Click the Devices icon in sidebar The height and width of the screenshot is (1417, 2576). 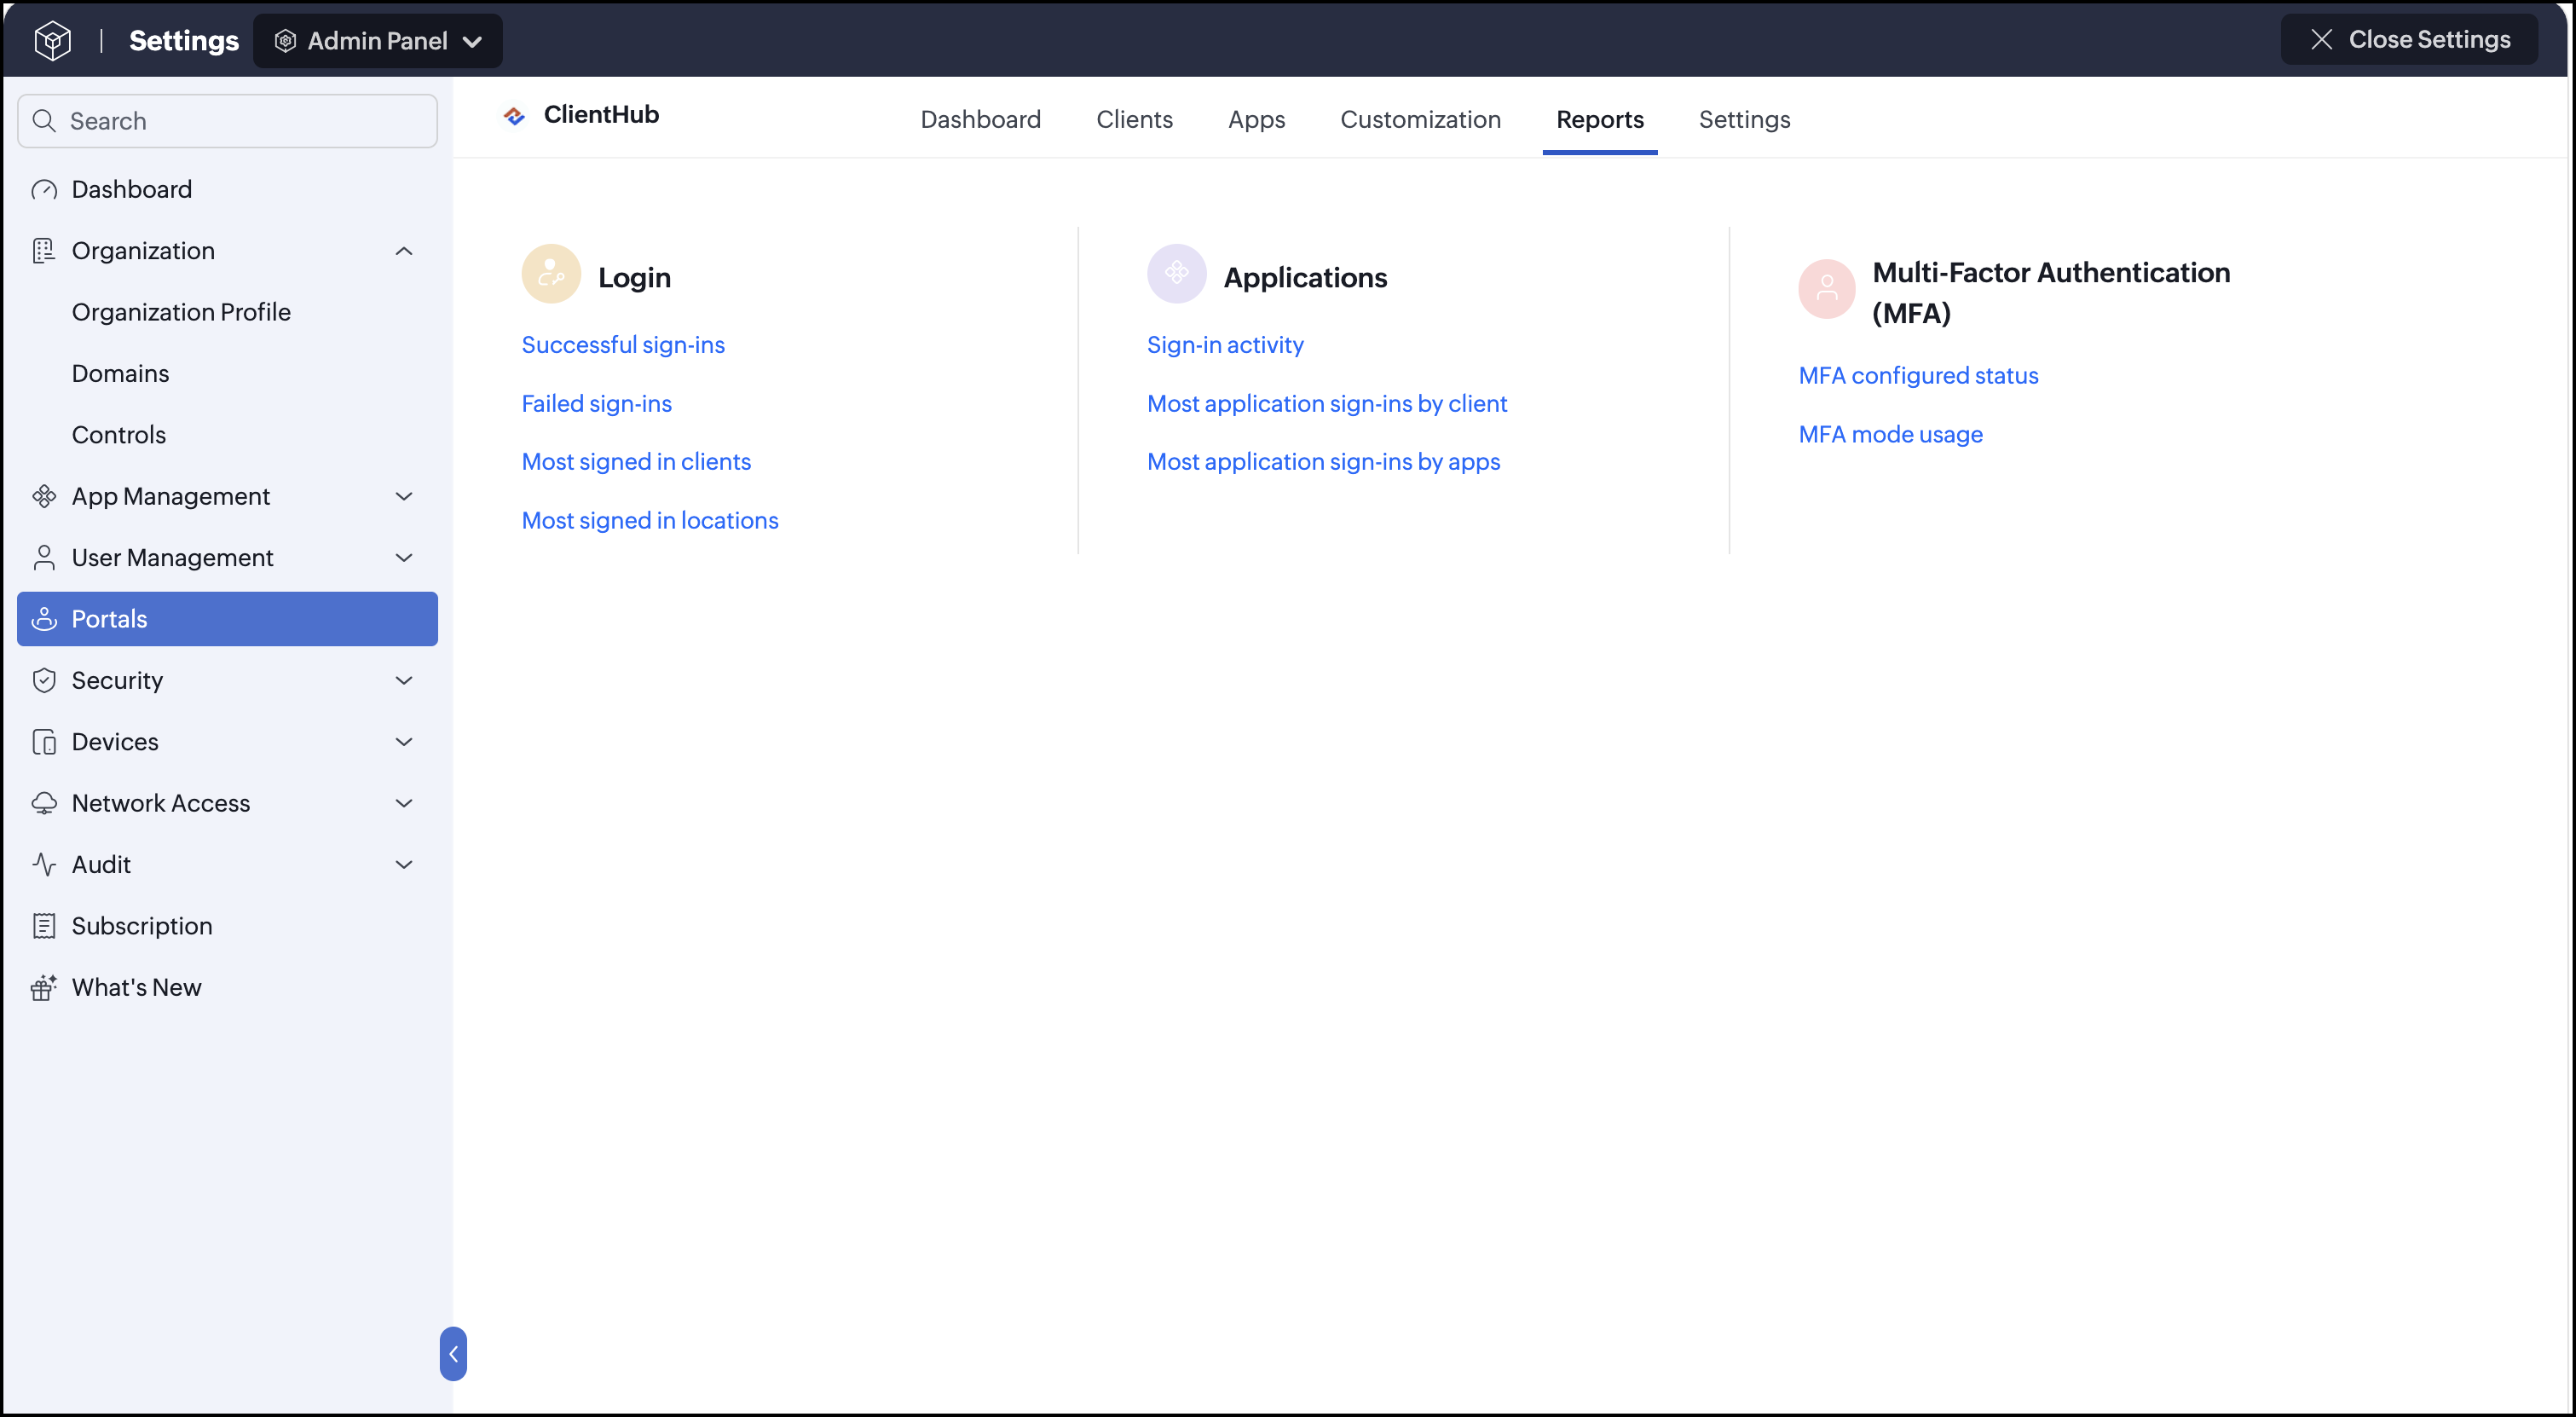coord(44,742)
